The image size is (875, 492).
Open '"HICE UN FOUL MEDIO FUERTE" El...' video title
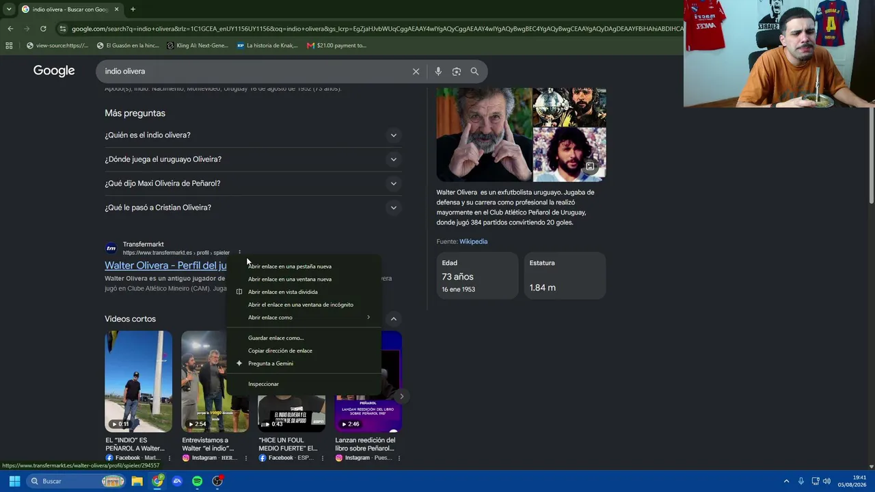click(x=288, y=444)
